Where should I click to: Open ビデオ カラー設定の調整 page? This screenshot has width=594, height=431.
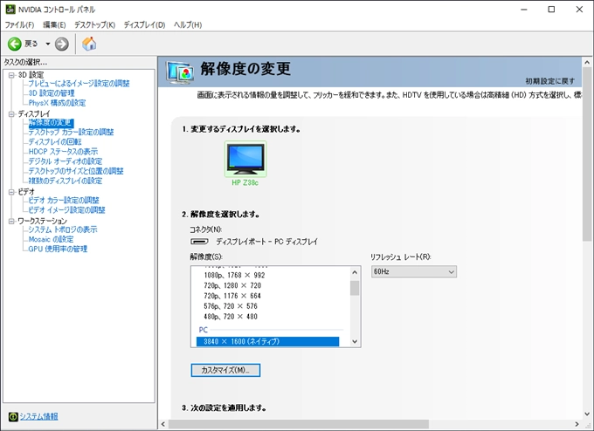64,200
